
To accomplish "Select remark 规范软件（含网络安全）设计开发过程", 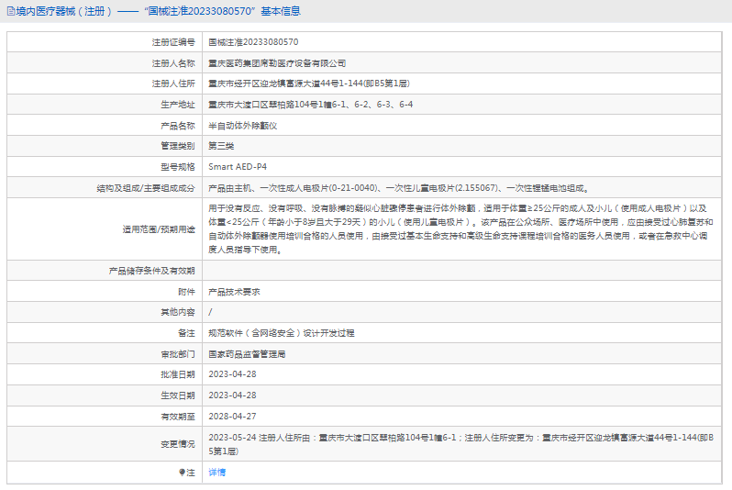I will coord(282,333).
